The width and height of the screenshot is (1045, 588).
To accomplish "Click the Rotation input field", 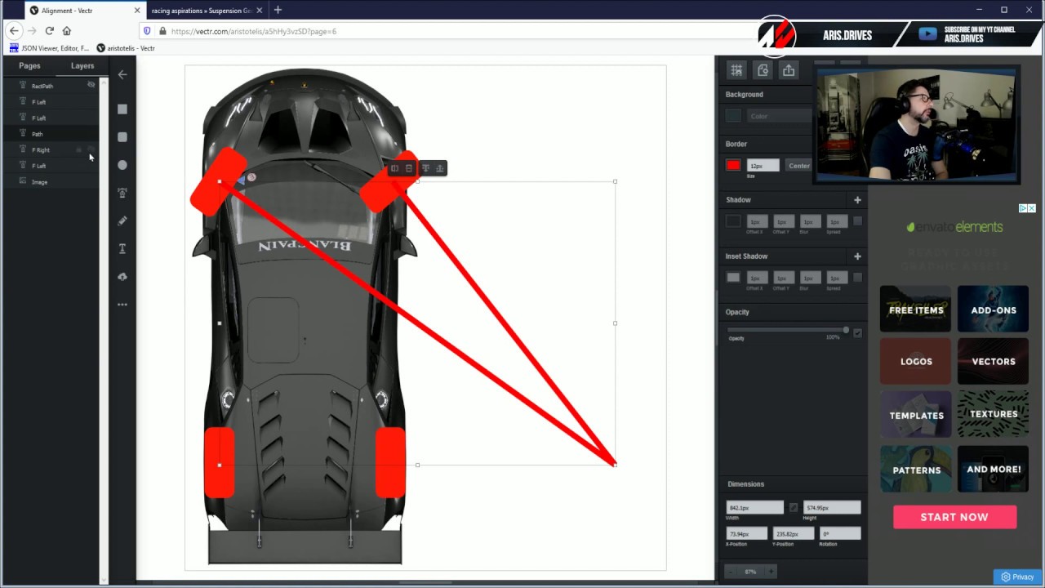I will coord(840,533).
